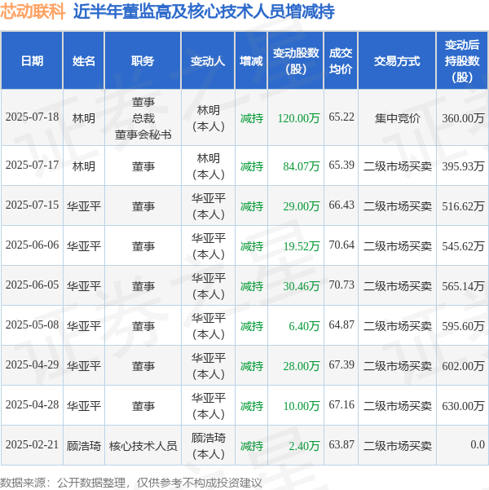Select the 变动股数(股) column header
This screenshot has height=490, width=489.
(296, 60)
